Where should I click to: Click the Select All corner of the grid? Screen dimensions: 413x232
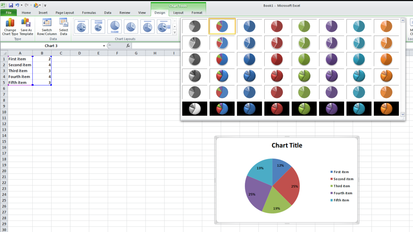[x=4, y=53]
